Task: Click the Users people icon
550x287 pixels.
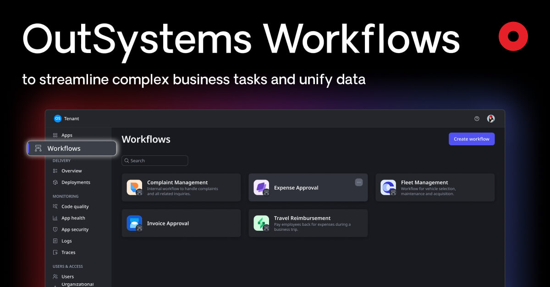Action: (55, 276)
